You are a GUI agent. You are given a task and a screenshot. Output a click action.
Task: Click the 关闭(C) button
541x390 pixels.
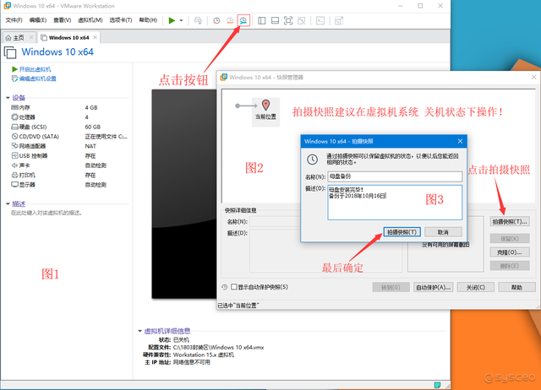(x=475, y=287)
